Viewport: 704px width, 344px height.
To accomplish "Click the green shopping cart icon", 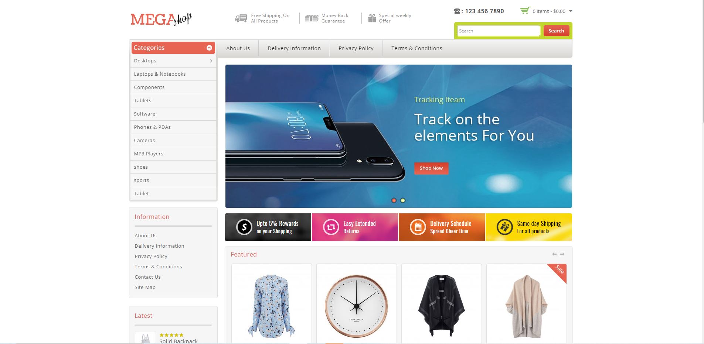I will coord(525,10).
